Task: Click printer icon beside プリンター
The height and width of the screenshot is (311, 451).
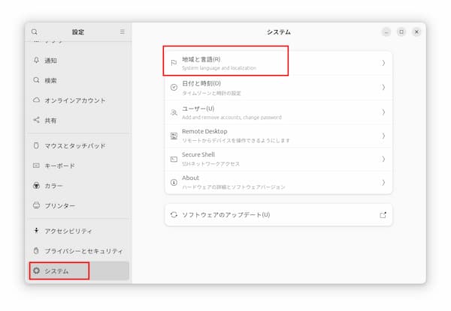Action: click(x=36, y=205)
